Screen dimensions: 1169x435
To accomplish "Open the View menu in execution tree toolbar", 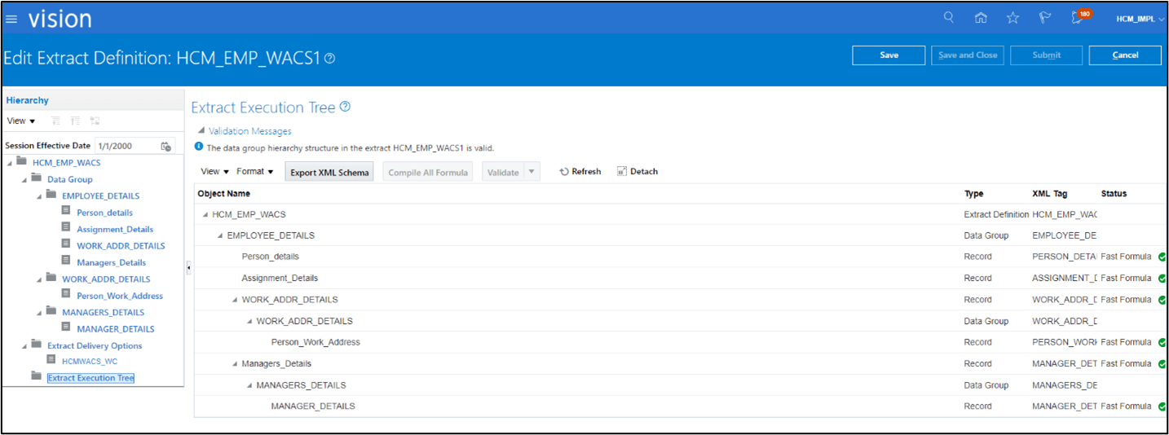I will pyautogui.click(x=214, y=171).
